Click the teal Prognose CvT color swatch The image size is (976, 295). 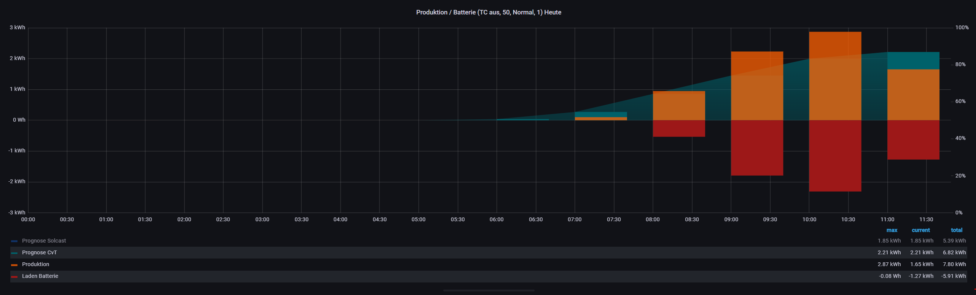[14, 253]
